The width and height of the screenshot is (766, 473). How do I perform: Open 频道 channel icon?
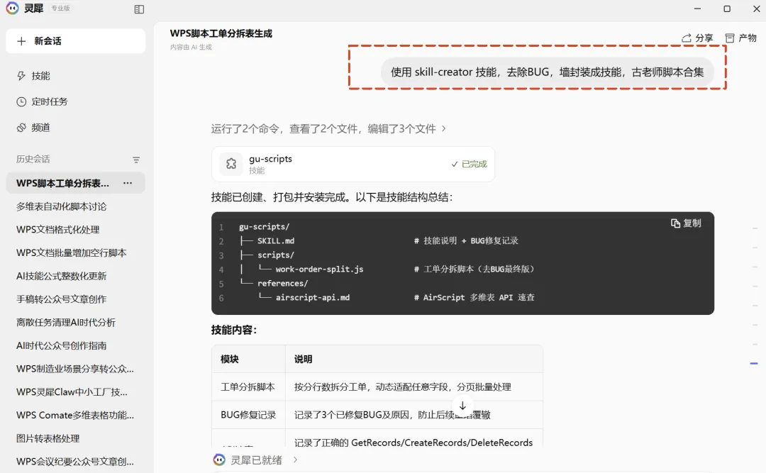click(21, 128)
